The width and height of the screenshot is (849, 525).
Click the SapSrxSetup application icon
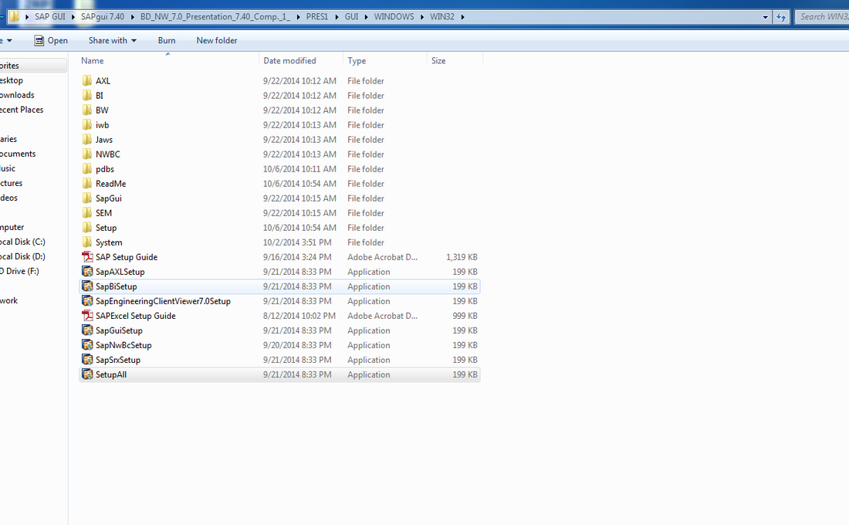click(87, 359)
